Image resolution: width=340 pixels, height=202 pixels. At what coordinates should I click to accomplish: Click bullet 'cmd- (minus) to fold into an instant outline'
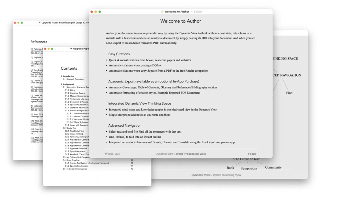(135, 137)
